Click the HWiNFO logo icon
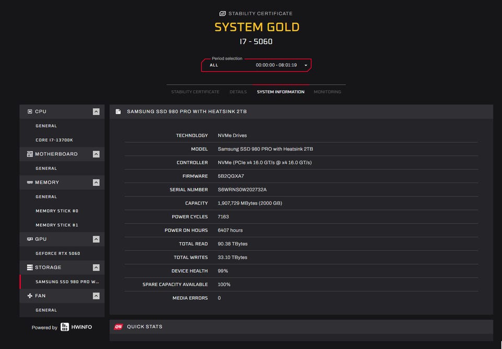This screenshot has width=502, height=349. (x=65, y=327)
